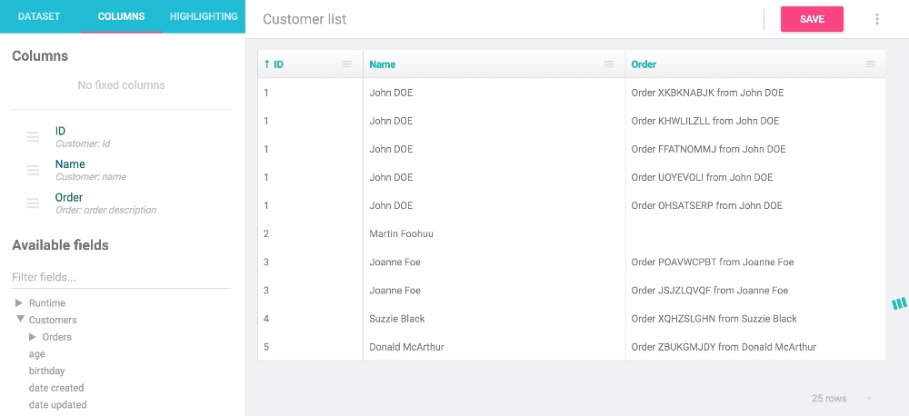Expand the Orders subgroup
Viewport: 909px width, 416px height.
point(33,337)
